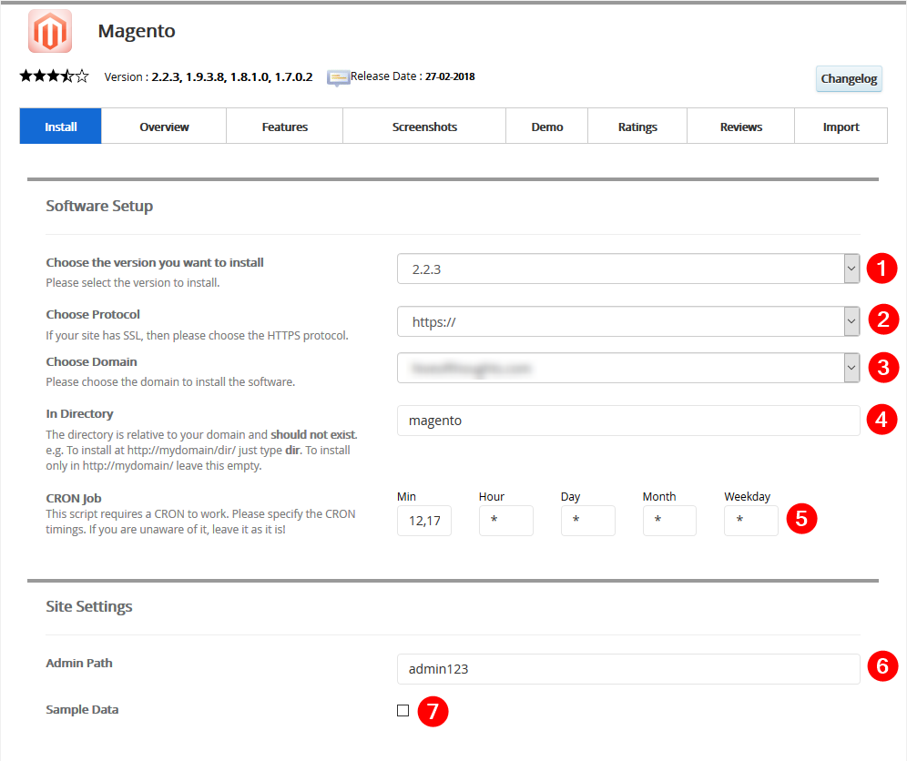Click the 'Sample Data' label
Image resolution: width=907 pixels, height=761 pixels.
click(x=82, y=709)
